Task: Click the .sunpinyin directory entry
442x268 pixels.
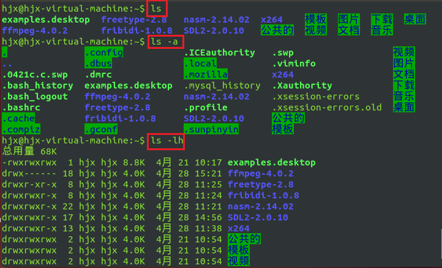Action: pyautogui.click(x=211, y=129)
